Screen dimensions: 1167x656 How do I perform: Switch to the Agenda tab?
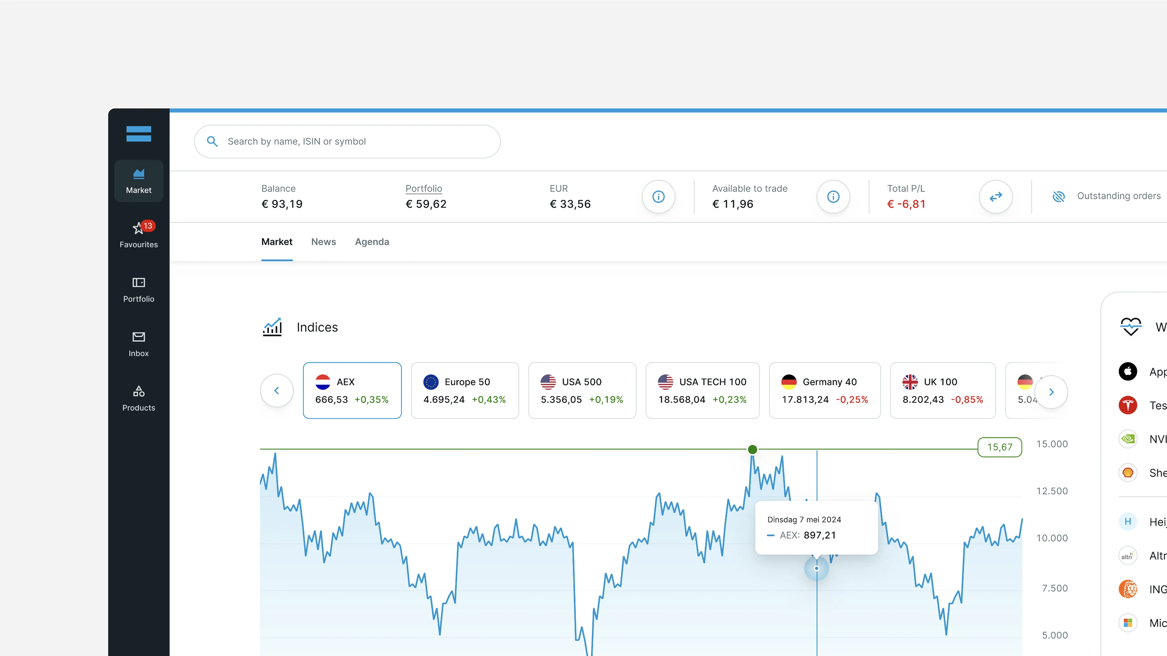pyautogui.click(x=372, y=242)
